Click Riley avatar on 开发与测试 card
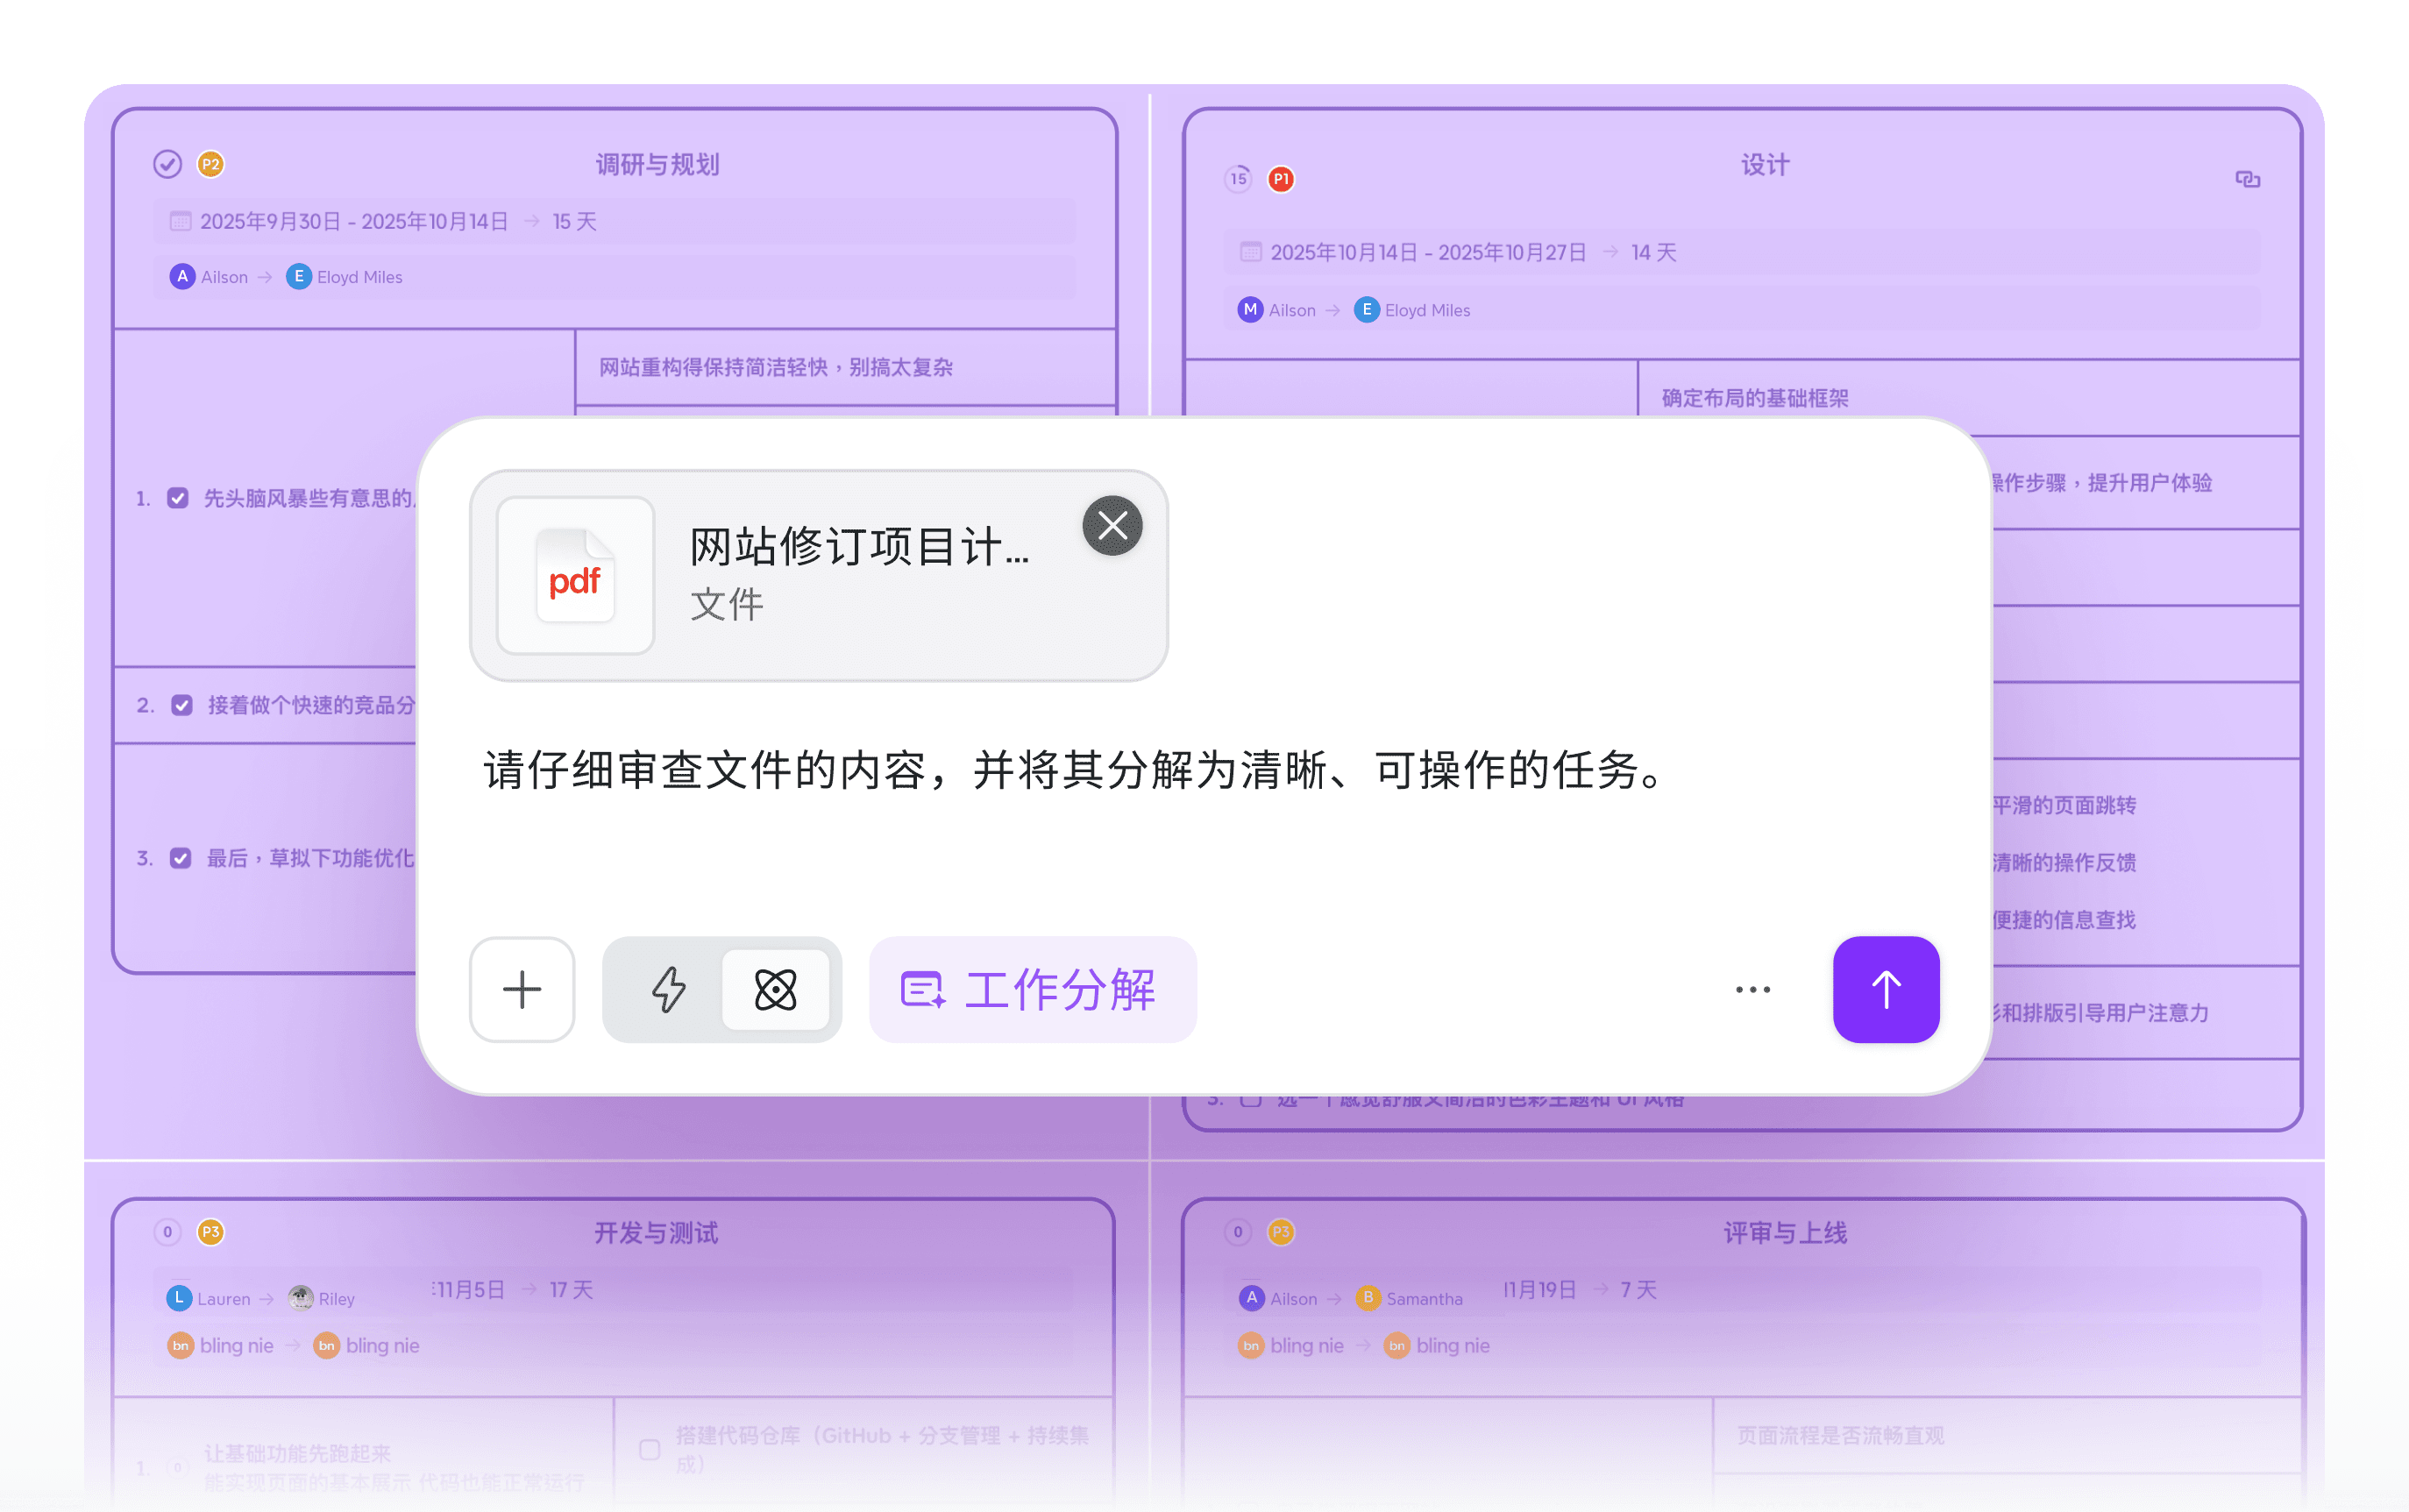The image size is (2409, 1512). pyautogui.click(x=300, y=1298)
